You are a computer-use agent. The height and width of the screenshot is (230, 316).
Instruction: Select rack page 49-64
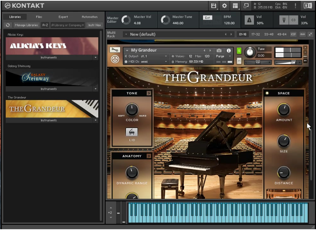tap(282, 34)
